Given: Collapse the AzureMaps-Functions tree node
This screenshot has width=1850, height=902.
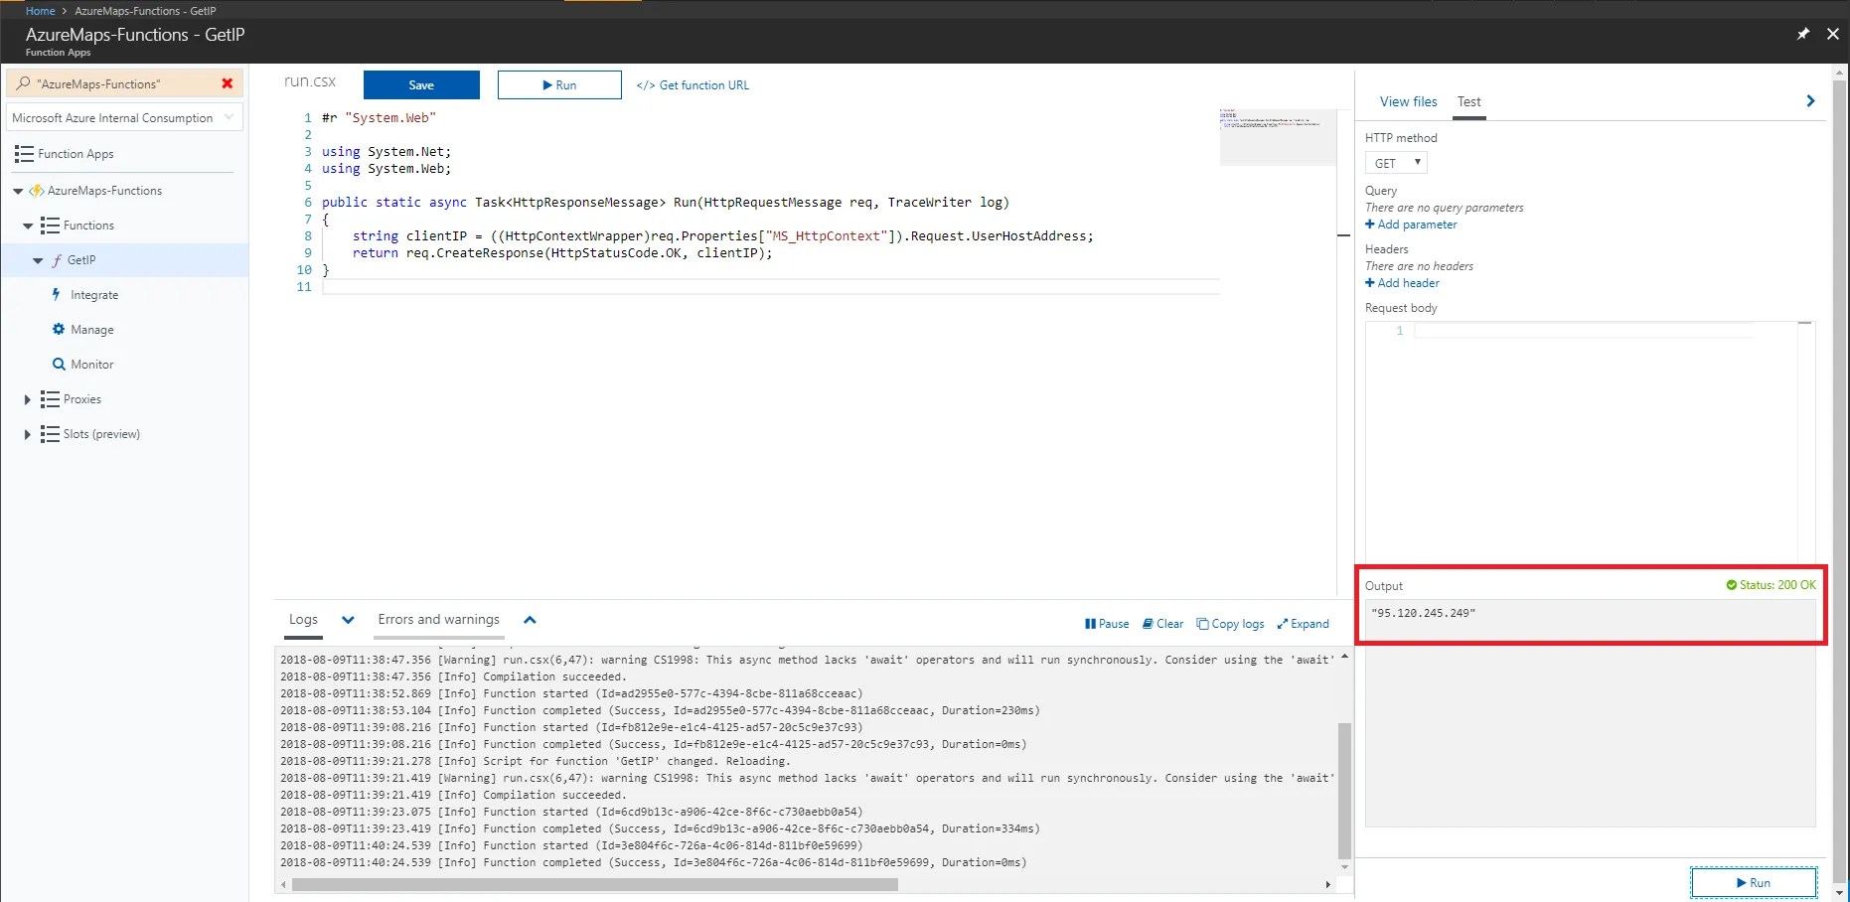Looking at the screenshot, I should click(x=18, y=191).
